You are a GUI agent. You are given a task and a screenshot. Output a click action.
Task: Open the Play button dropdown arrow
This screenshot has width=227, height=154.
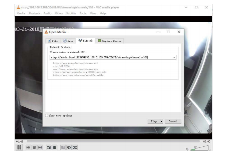tap(161, 121)
